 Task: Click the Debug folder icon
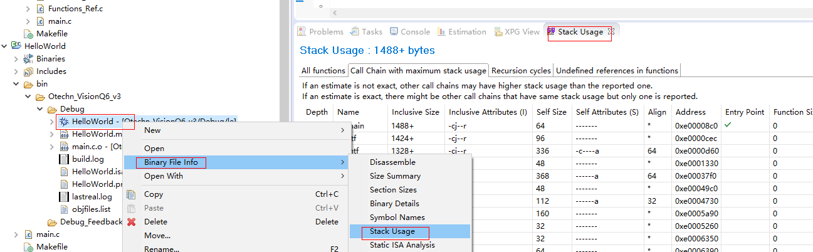pos(52,108)
